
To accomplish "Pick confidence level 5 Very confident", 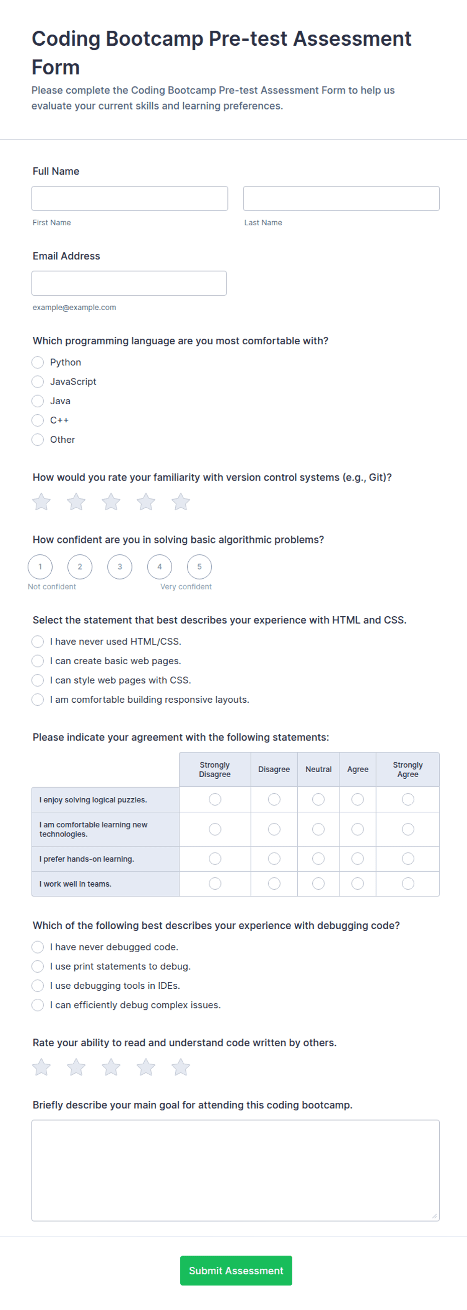I will tap(199, 567).
